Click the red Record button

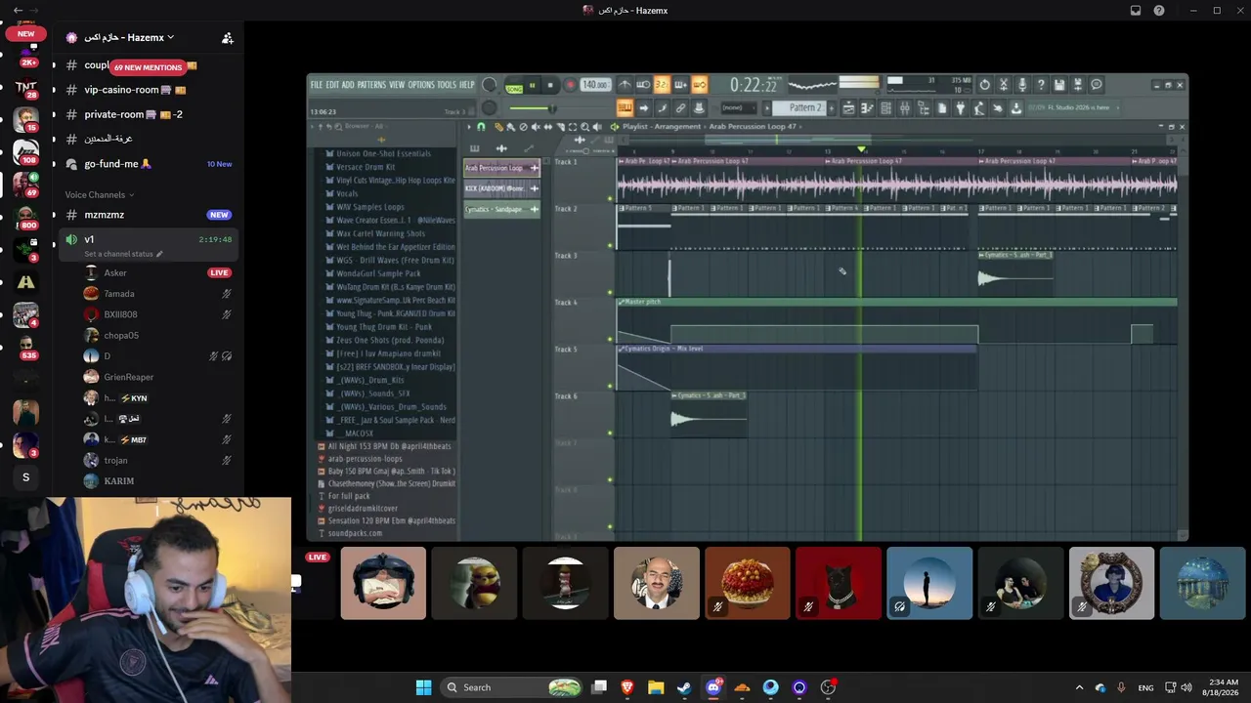point(570,85)
